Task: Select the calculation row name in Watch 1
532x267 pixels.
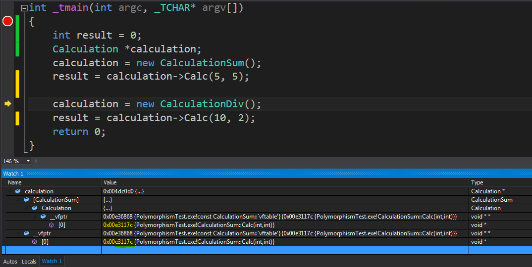Action: coord(39,191)
